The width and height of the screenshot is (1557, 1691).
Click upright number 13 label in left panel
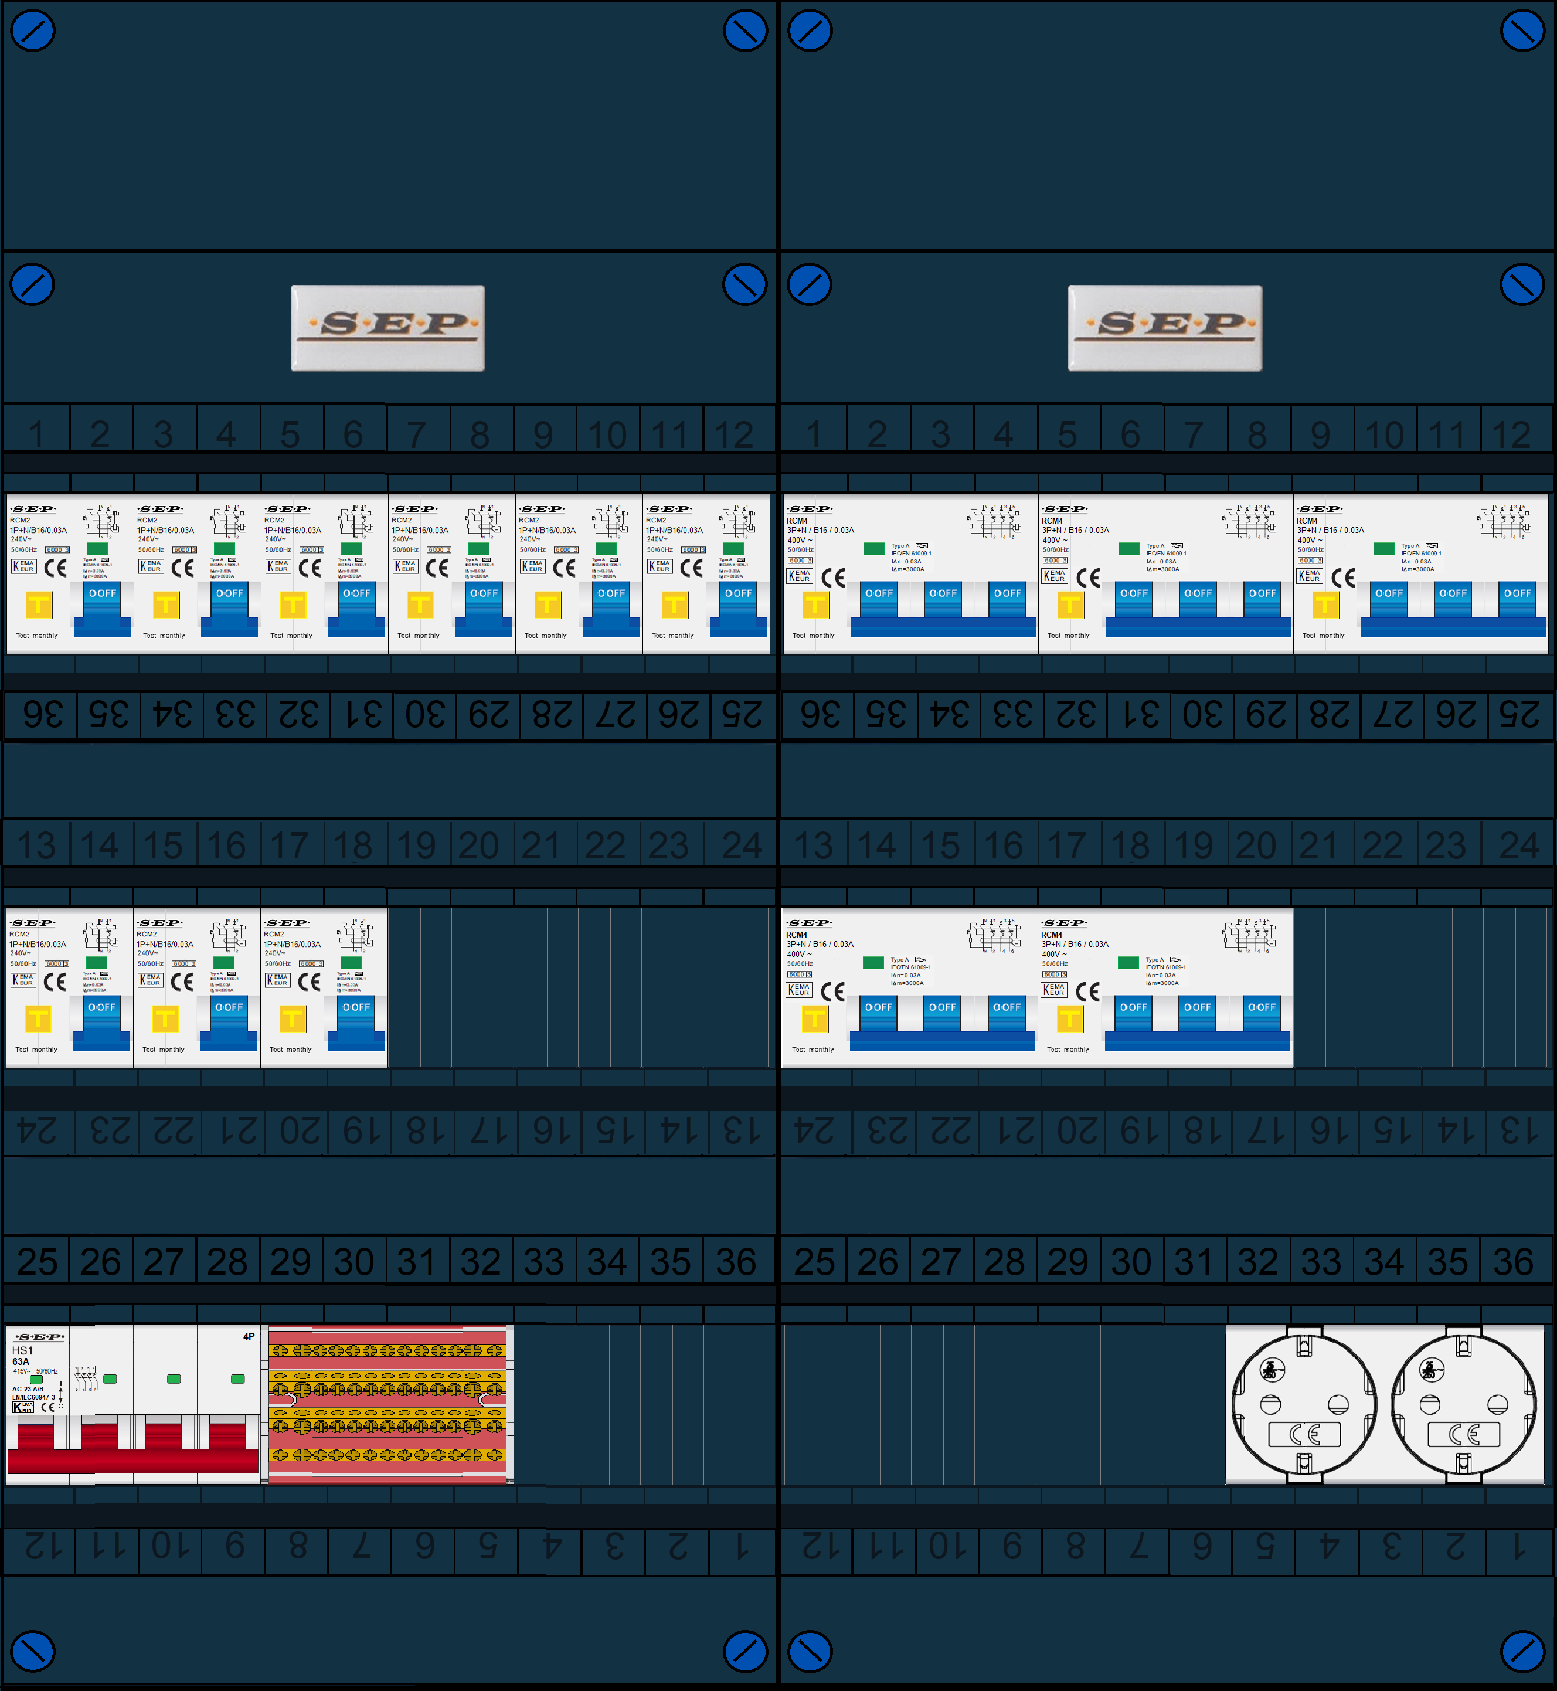tap(36, 846)
